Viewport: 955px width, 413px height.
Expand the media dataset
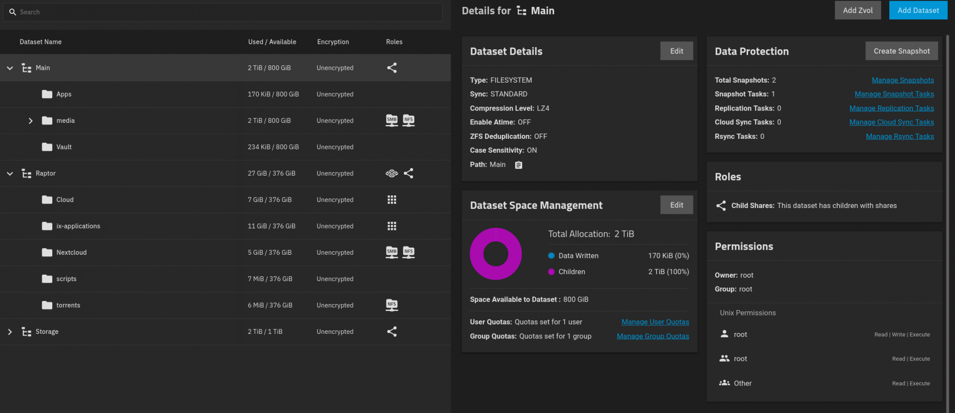pos(30,121)
